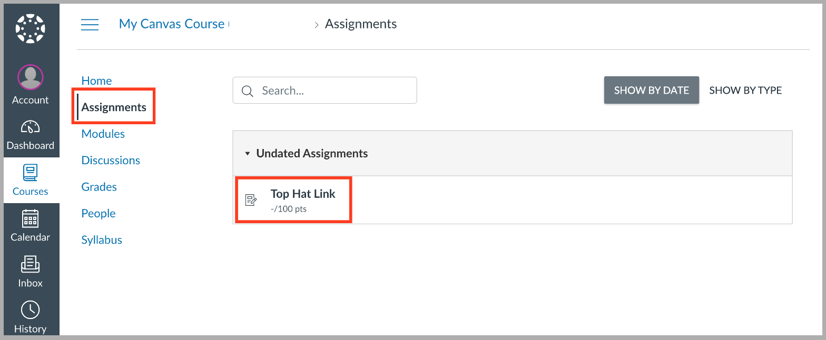Open the Assignments breadcrumb entry
Viewport: 826px width, 340px height.
pyautogui.click(x=360, y=24)
